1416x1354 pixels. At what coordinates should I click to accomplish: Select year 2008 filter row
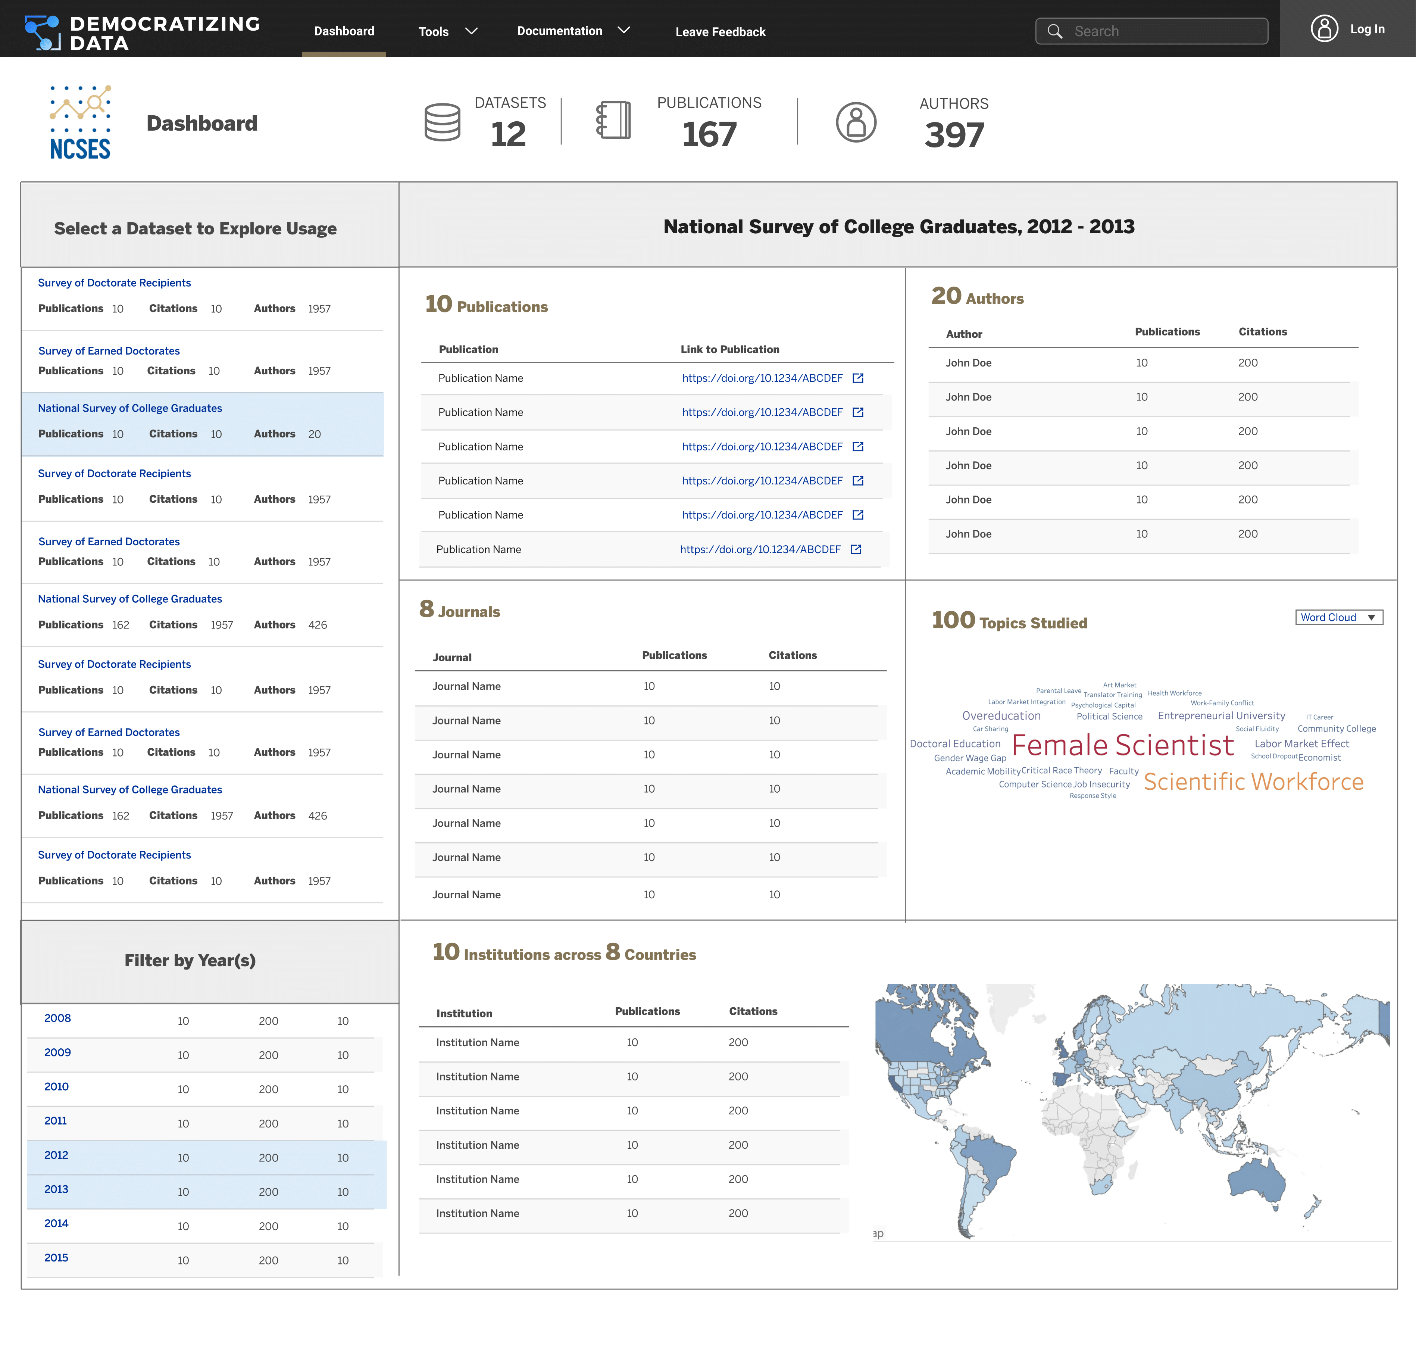(58, 1018)
